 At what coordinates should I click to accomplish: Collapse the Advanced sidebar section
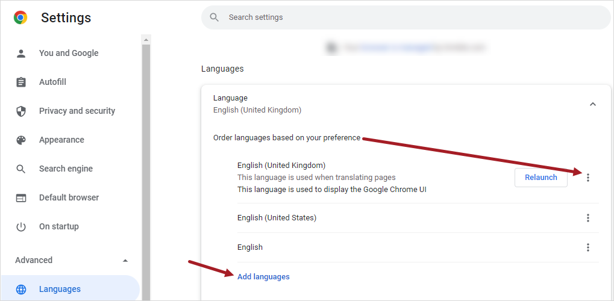point(125,261)
